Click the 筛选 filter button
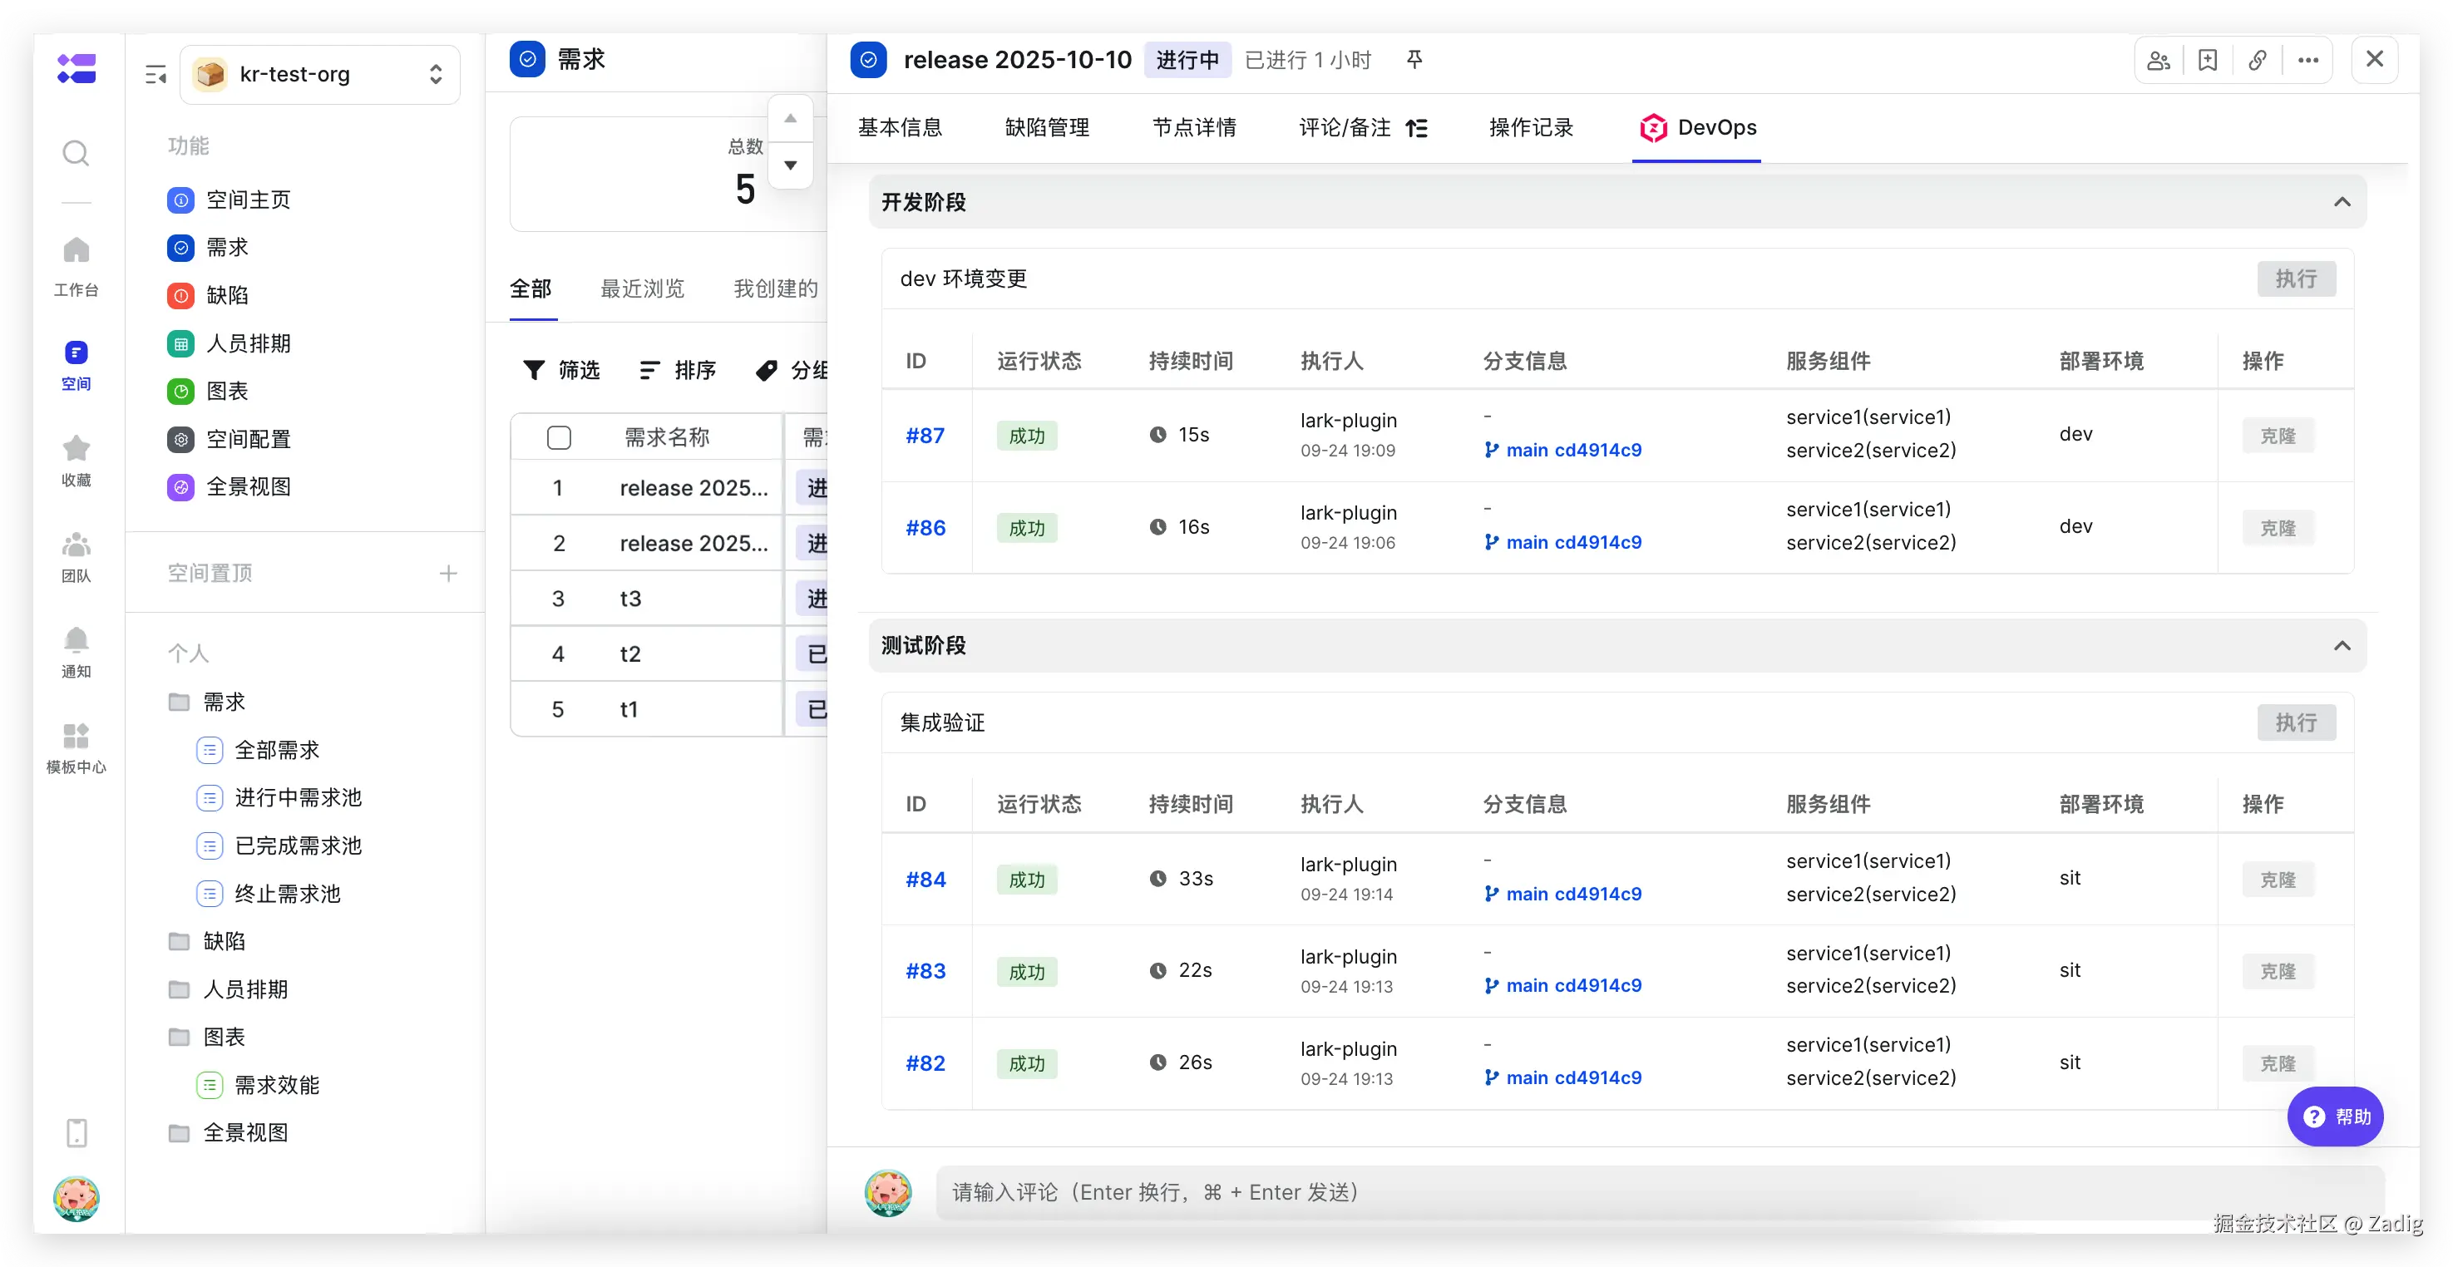The width and height of the screenshot is (2453, 1267). (562, 370)
